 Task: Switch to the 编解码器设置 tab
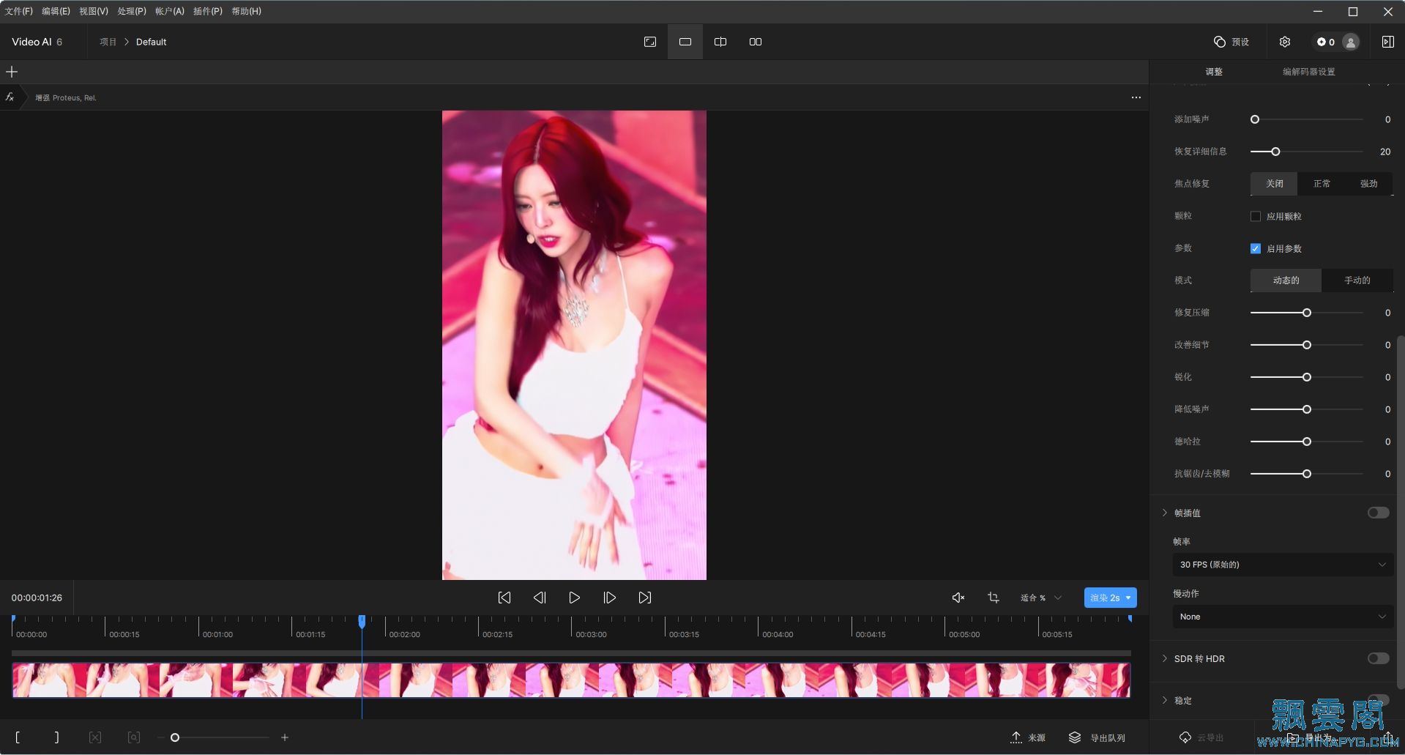coord(1309,72)
